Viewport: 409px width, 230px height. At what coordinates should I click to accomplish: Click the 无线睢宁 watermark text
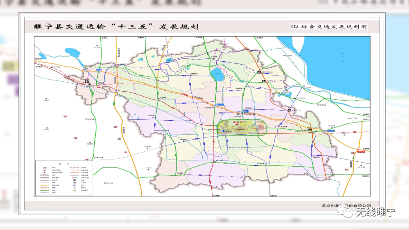tap(375, 213)
